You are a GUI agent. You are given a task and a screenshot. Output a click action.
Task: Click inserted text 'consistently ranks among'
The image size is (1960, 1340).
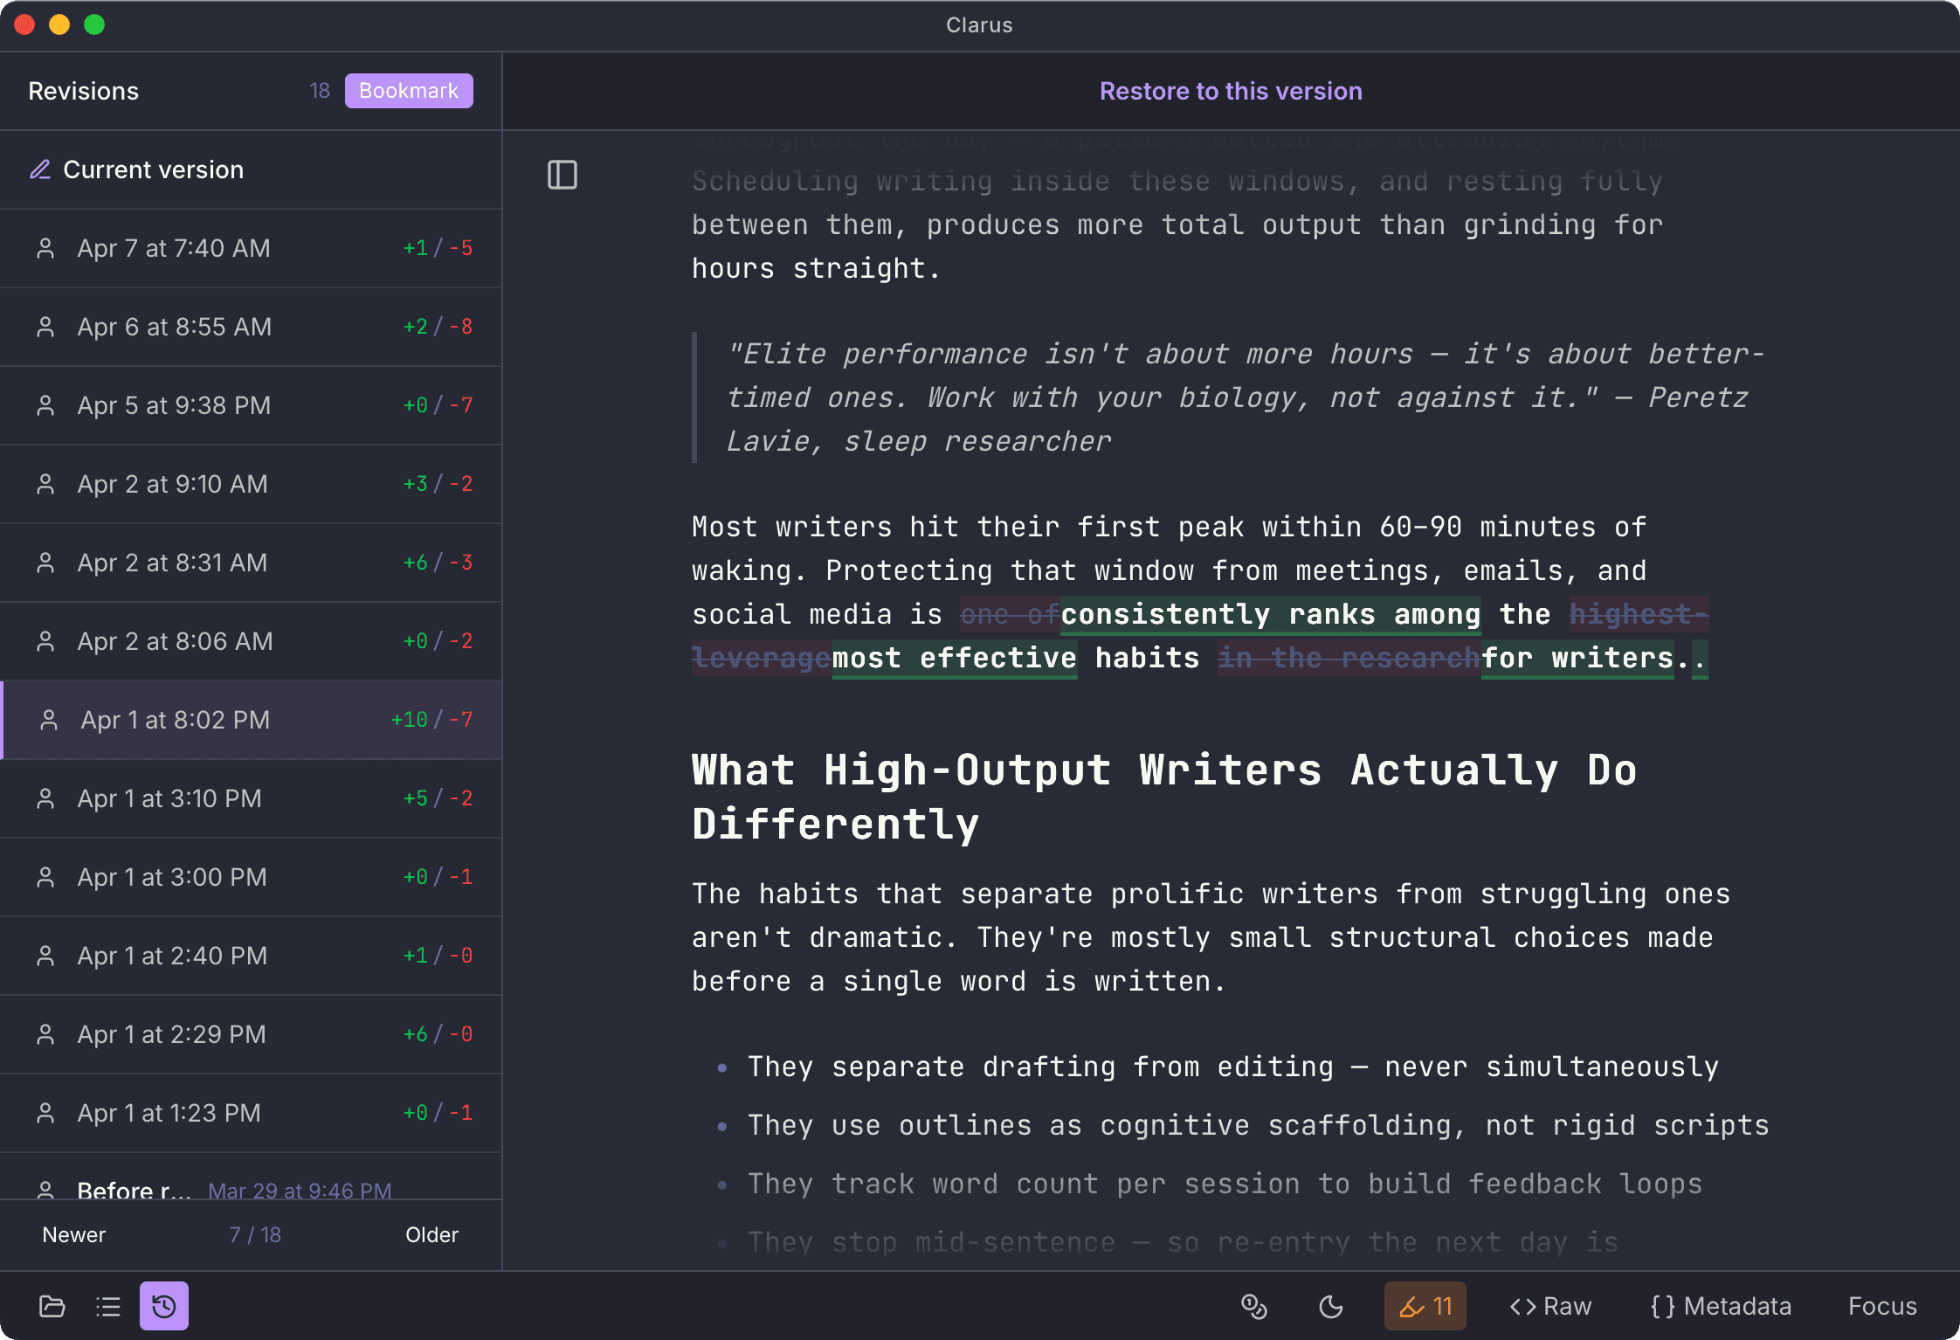[x=1271, y=614]
